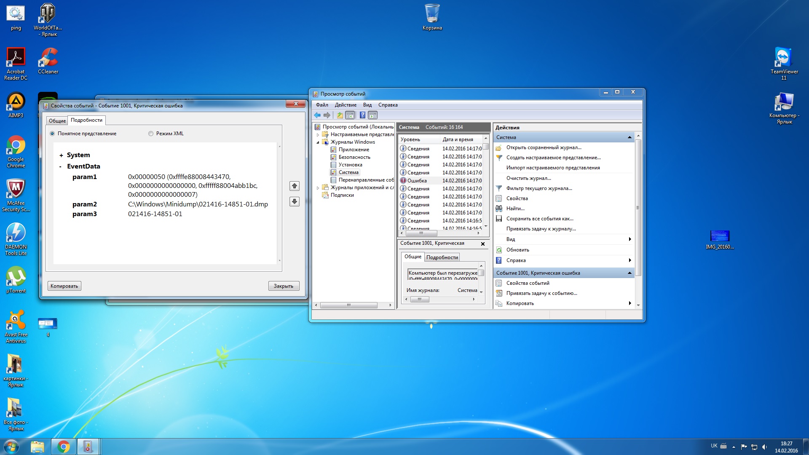The height and width of the screenshot is (455, 809).
Task: Click the next event down arrow button
Action: pos(295,201)
